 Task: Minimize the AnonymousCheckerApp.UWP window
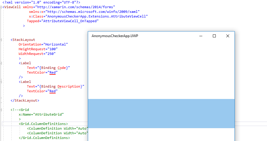[x=201, y=36]
